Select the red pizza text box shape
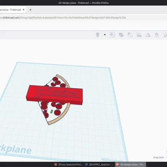Screen dimensions: 167x167 pos(55,95)
